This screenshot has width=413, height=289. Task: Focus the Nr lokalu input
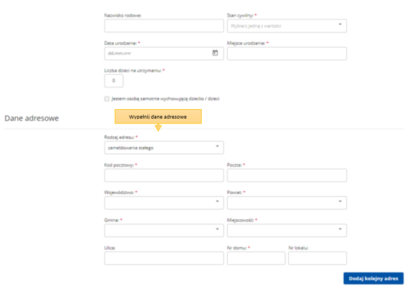(317, 258)
